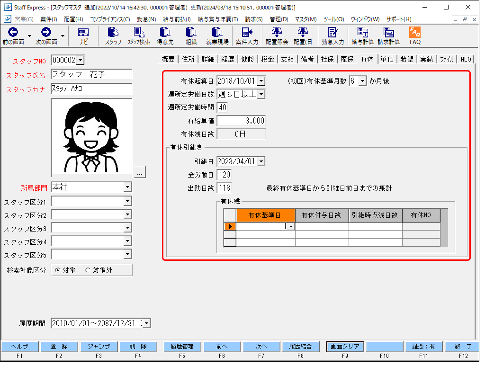485x365 pixels.
Task: Open the 有休起算日 date dropdown
Action: point(261,81)
